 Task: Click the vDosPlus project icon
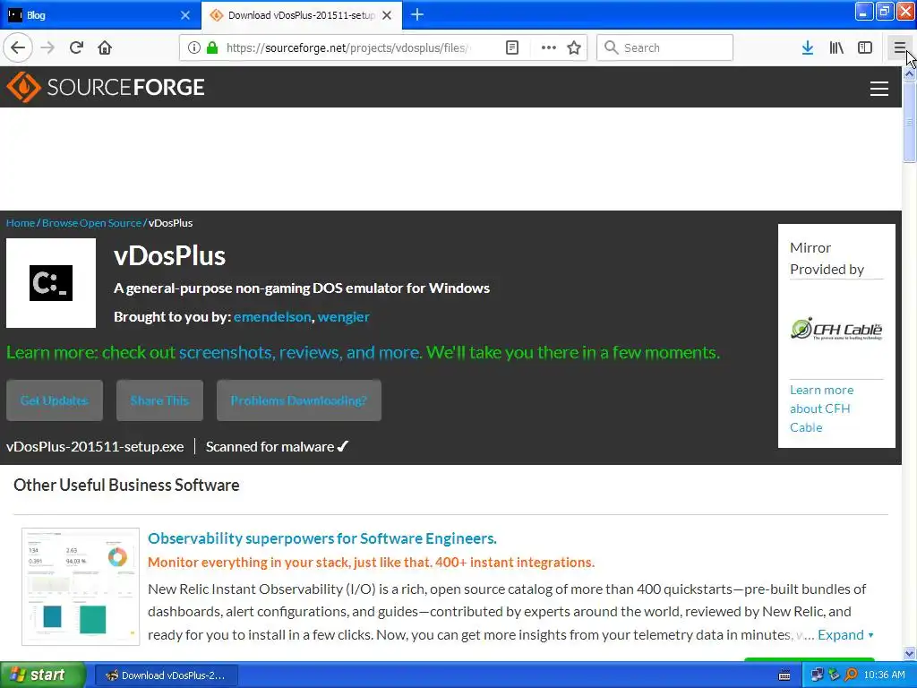click(x=51, y=283)
